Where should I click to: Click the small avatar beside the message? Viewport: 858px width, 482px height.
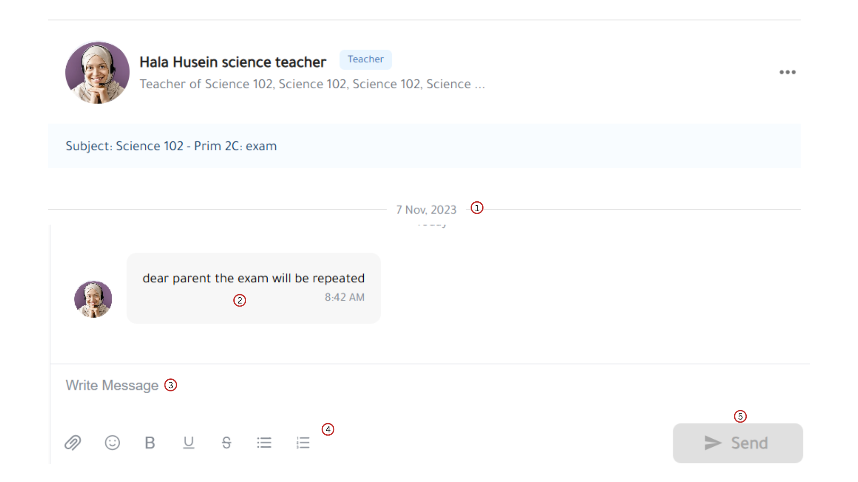[93, 299]
